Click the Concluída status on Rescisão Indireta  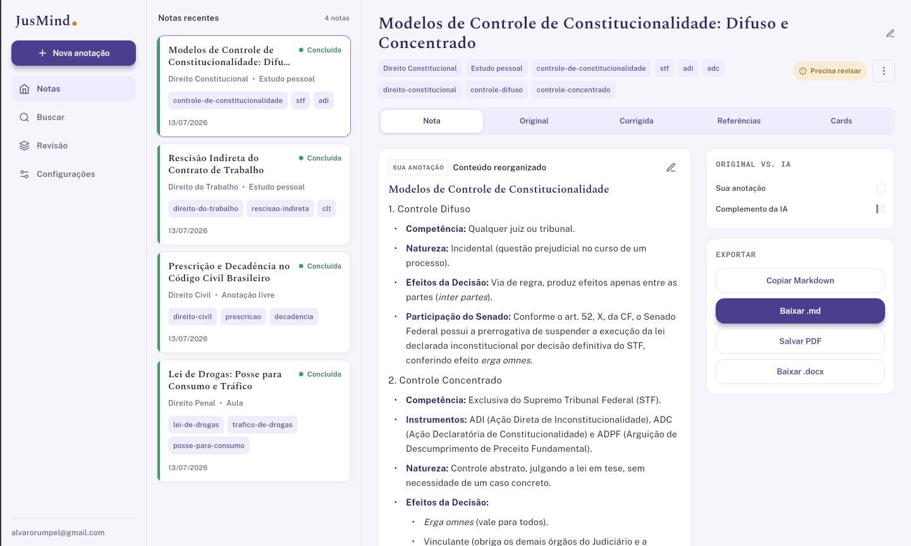point(320,158)
